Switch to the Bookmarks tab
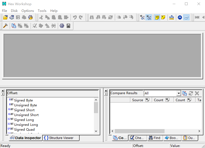Image resolution: width=205 pixels, height=148 pixels. [172, 138]
